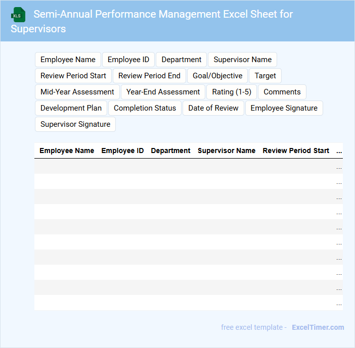Select the Supervisor Name tag
This screenshot has height=348, width=355.
tap(242, 60)
